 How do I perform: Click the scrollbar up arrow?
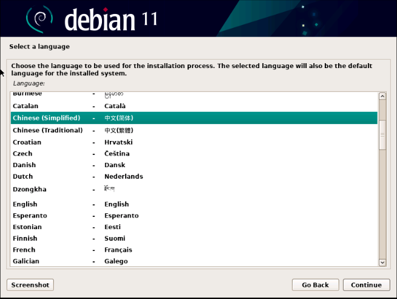382,96
